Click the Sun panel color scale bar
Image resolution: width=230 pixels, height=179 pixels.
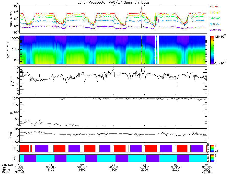(x=212, y=158)
